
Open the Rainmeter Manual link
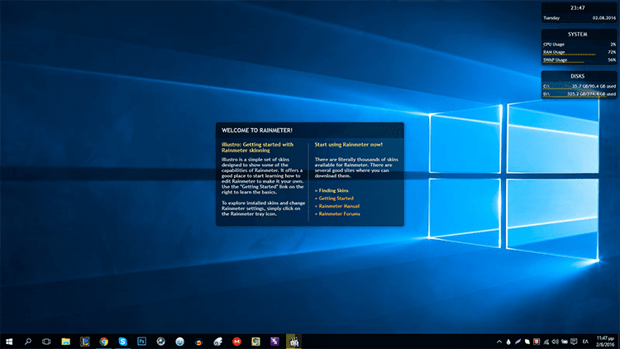[337, 206]
